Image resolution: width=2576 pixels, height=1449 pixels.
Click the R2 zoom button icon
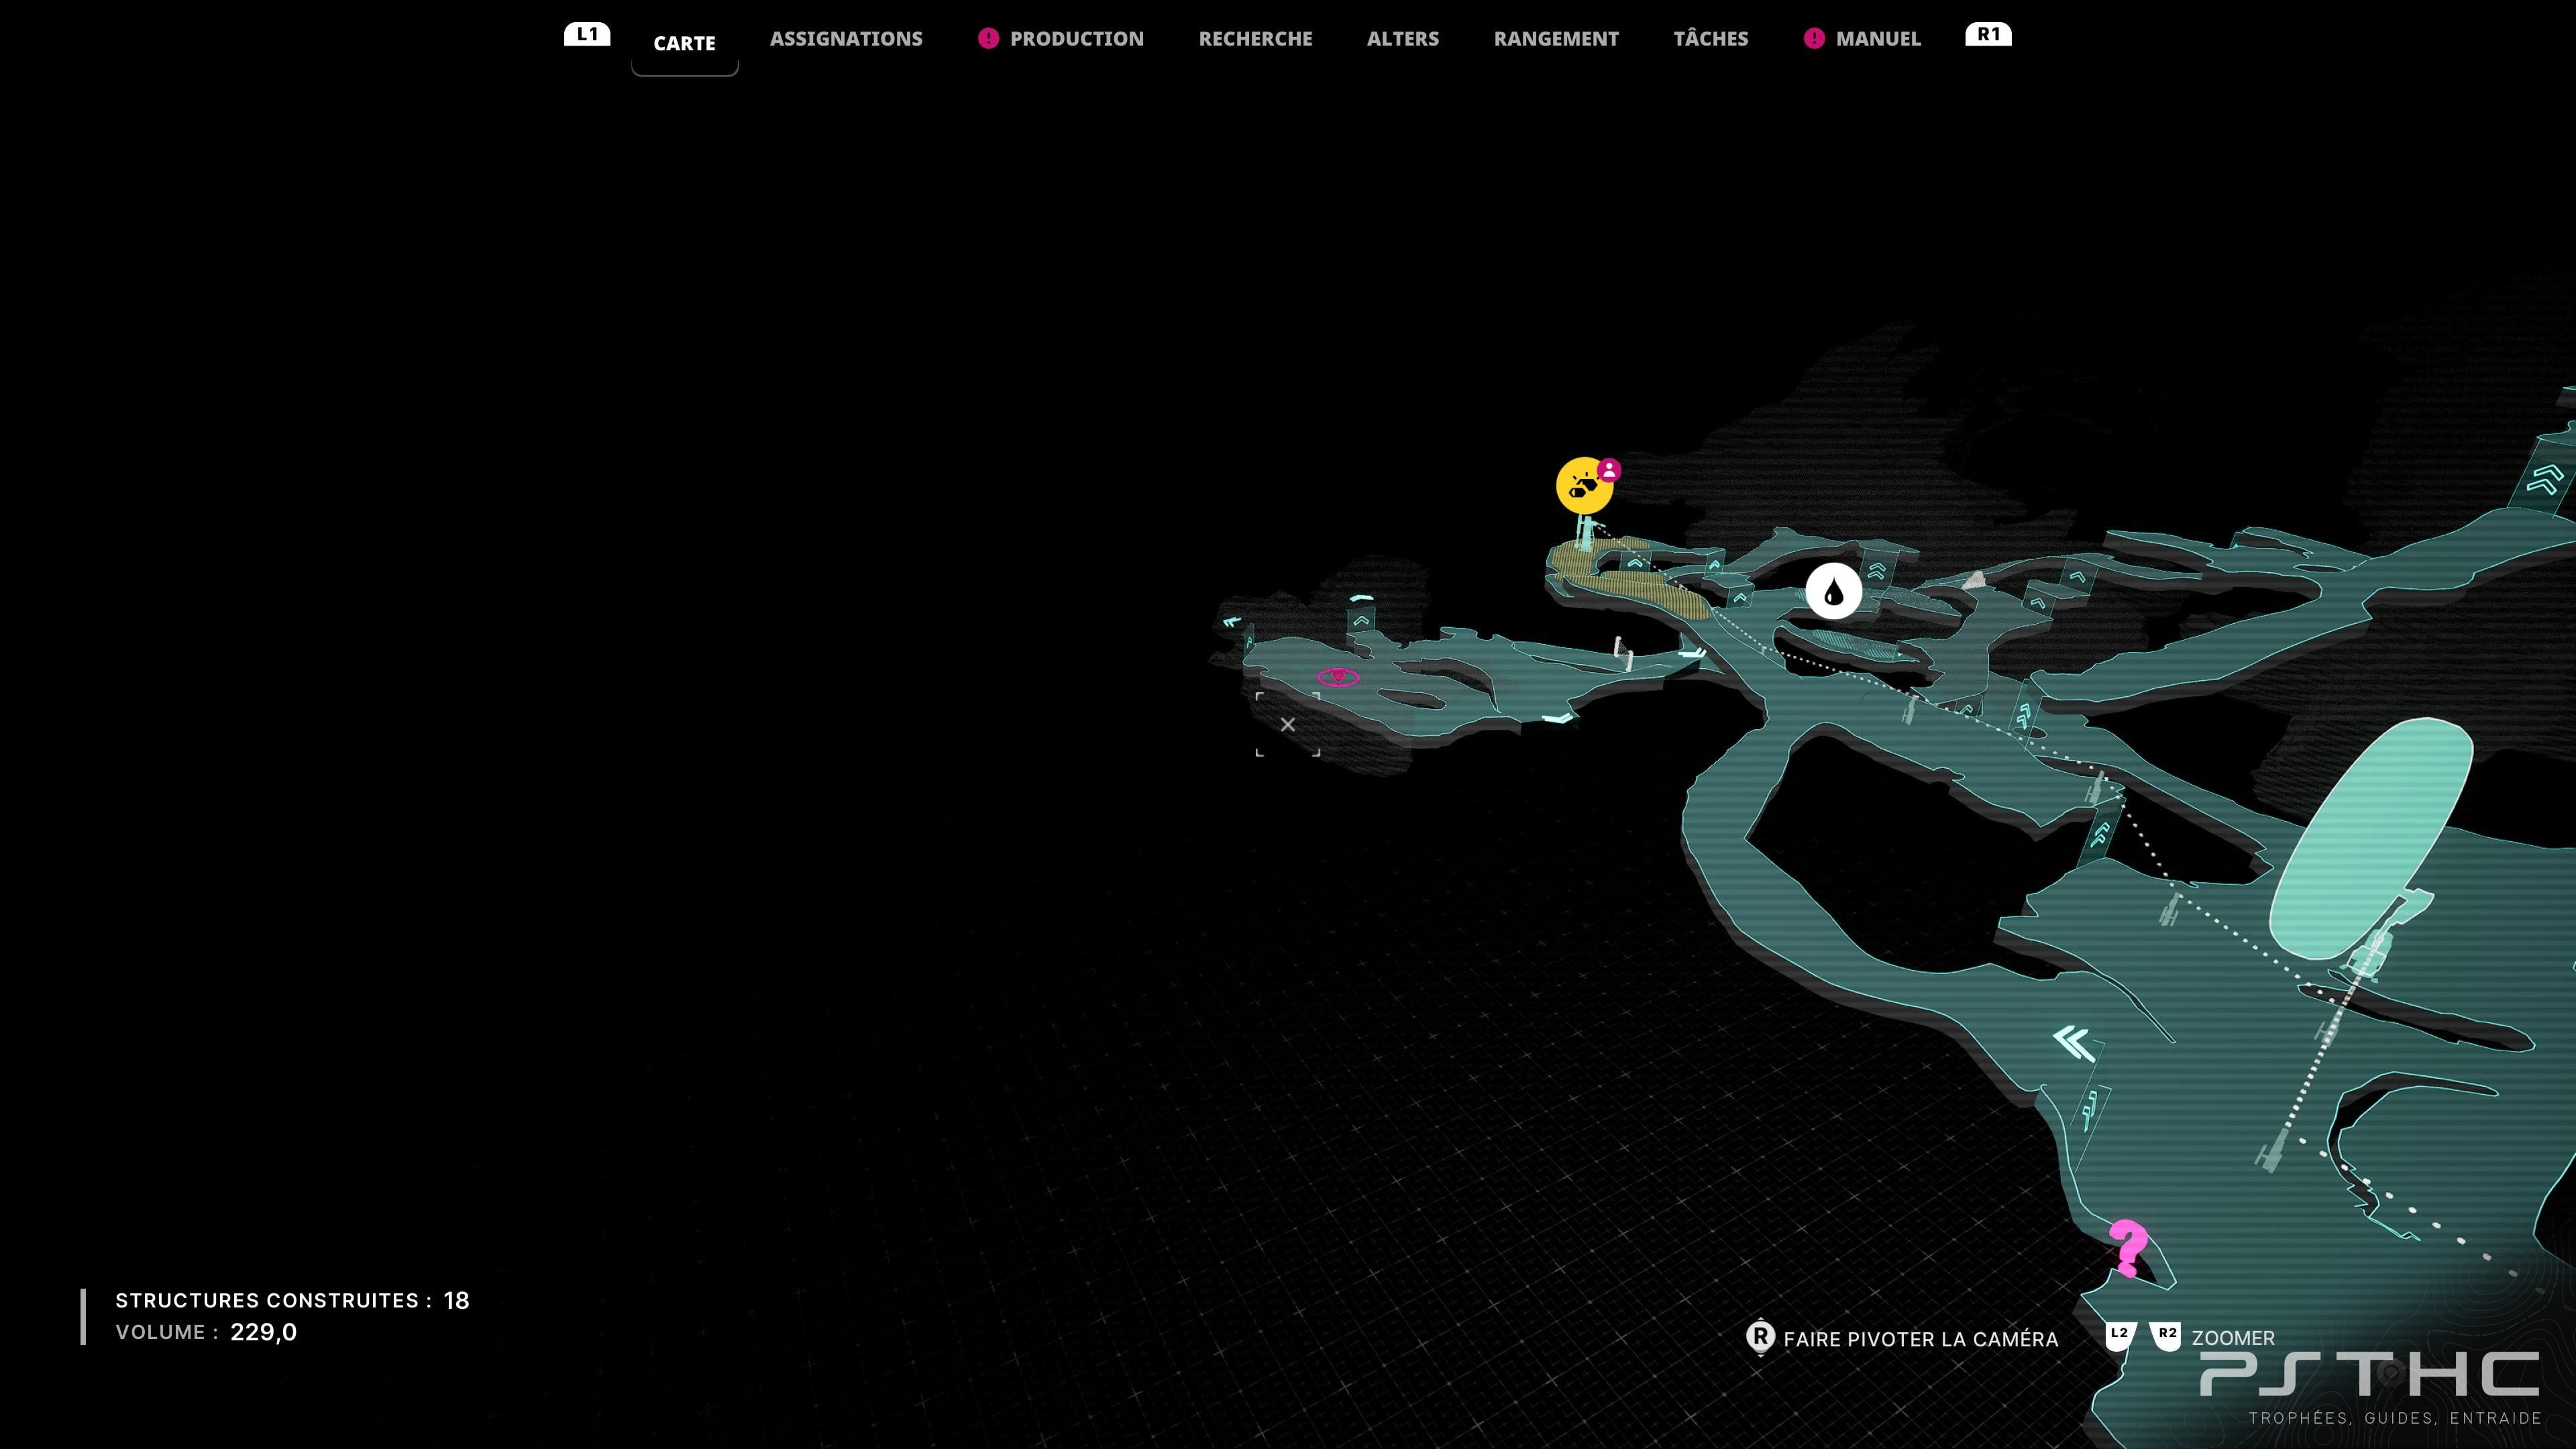tap(2166, 1336)
